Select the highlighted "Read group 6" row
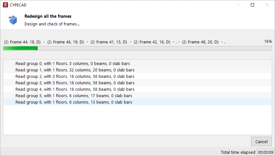The height and width of the screenshot is (156, 275). coord(74,102)
